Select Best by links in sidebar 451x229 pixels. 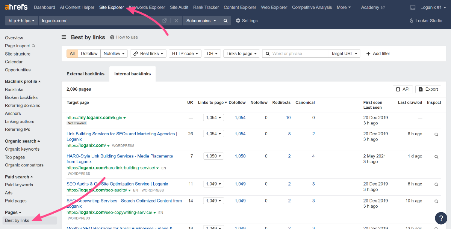tap(17, 220)
